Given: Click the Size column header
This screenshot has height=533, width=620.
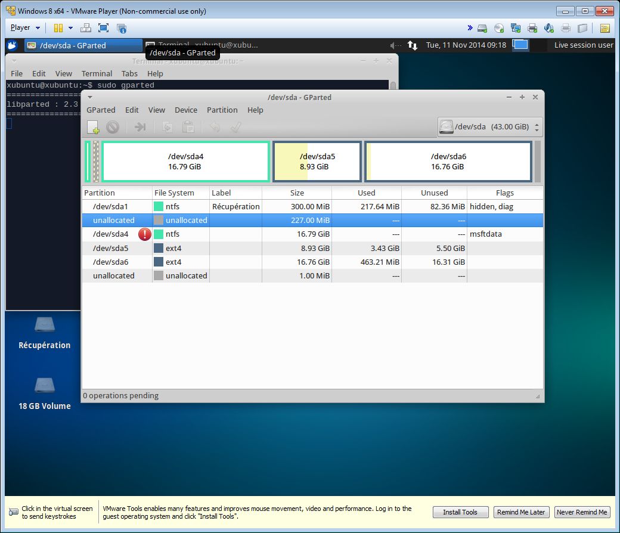Looking at the screenshot, I should 297,193.
